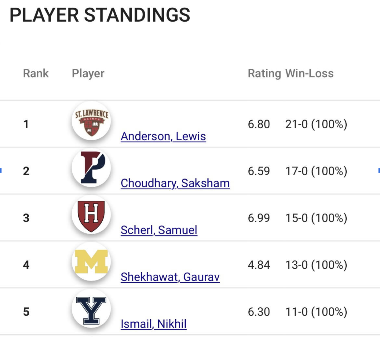Open Shekhawat, Gaurav player profile link
380x341 pixels.
[170, 277]
